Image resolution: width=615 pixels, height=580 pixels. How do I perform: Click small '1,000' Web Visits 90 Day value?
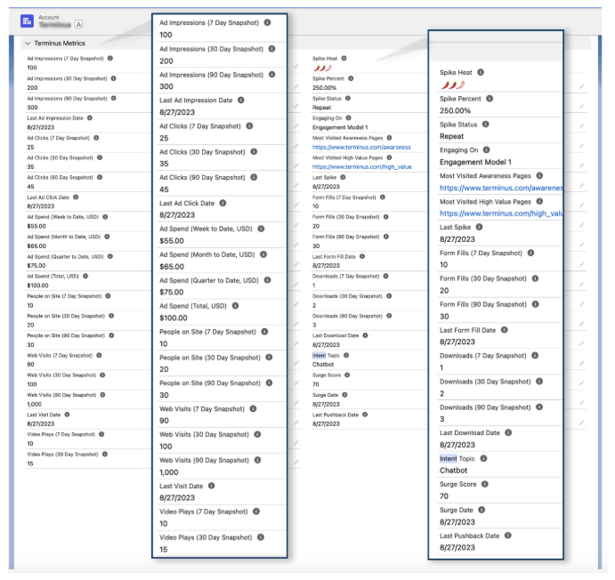pos(34,404)
